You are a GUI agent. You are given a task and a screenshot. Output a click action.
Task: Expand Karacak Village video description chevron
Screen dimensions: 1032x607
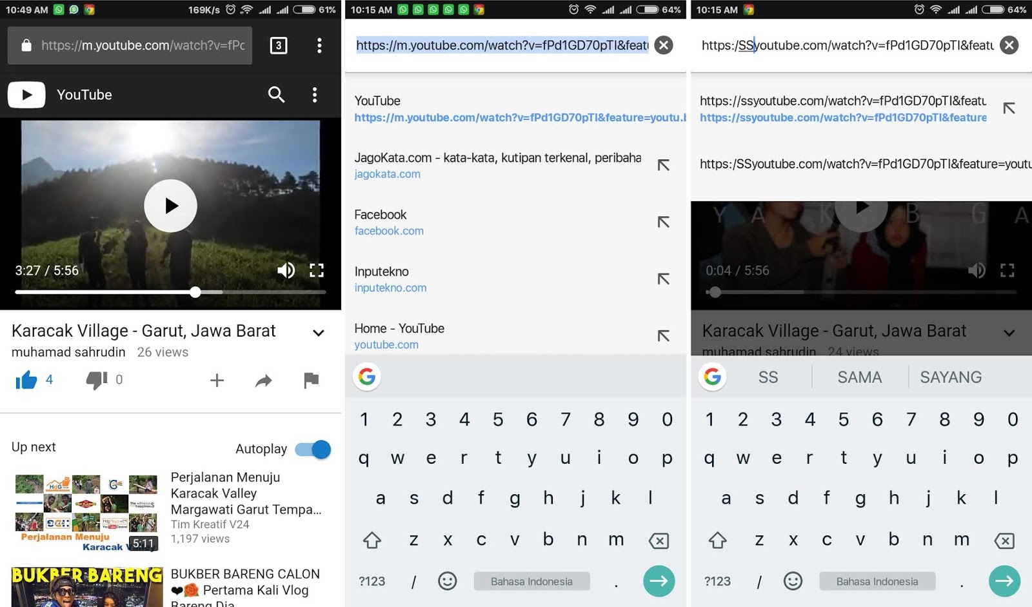click(318, 333)
